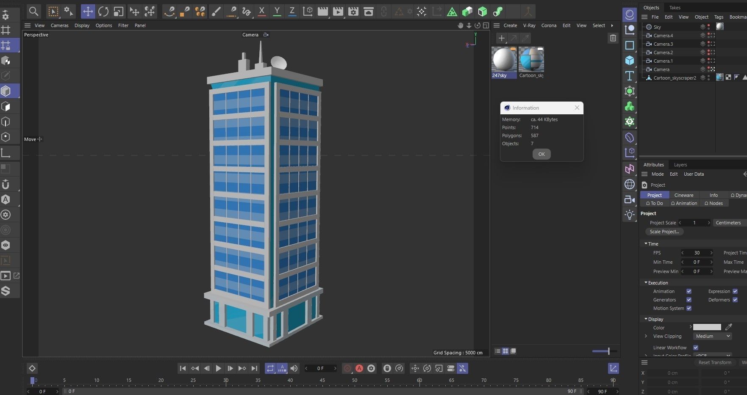Click the material manager trash icon
Screen dimensions: 747x395
pyautogui.click(x=613, y=38)
